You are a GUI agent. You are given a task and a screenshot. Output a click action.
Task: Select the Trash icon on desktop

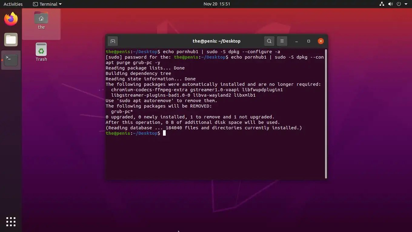[41, 52]
